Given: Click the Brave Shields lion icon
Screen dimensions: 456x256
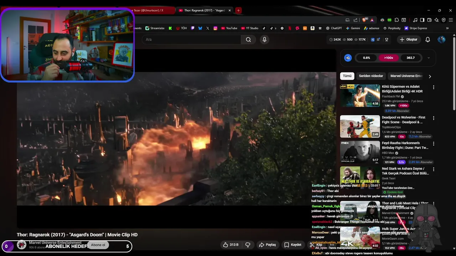Looking at the screenshot, I should (x=364, y=20).
